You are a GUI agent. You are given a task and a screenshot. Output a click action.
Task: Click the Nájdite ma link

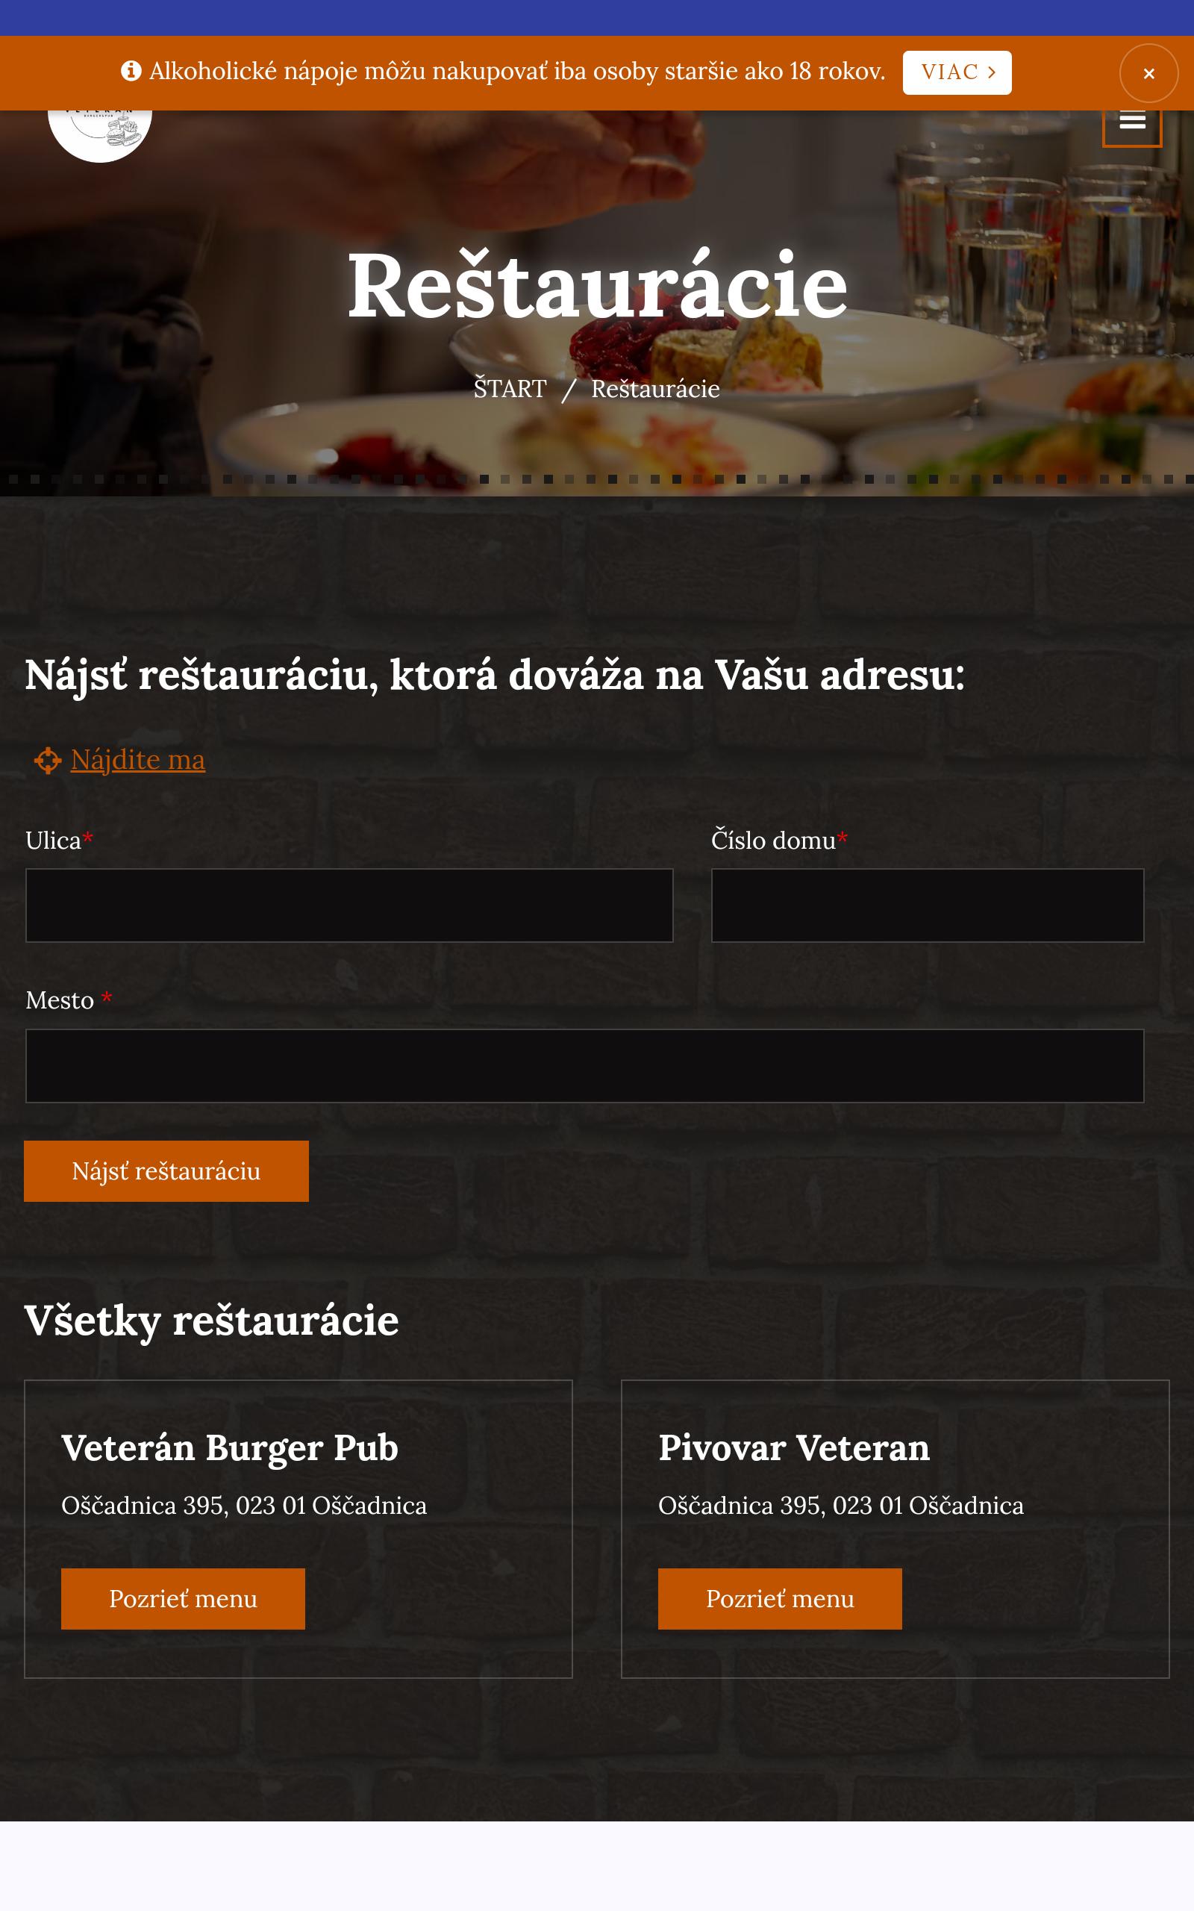(138, 760)
